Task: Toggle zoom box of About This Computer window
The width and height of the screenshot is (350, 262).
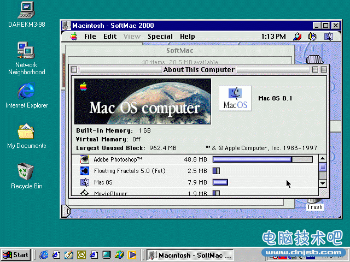Action: tap(316, 70)
